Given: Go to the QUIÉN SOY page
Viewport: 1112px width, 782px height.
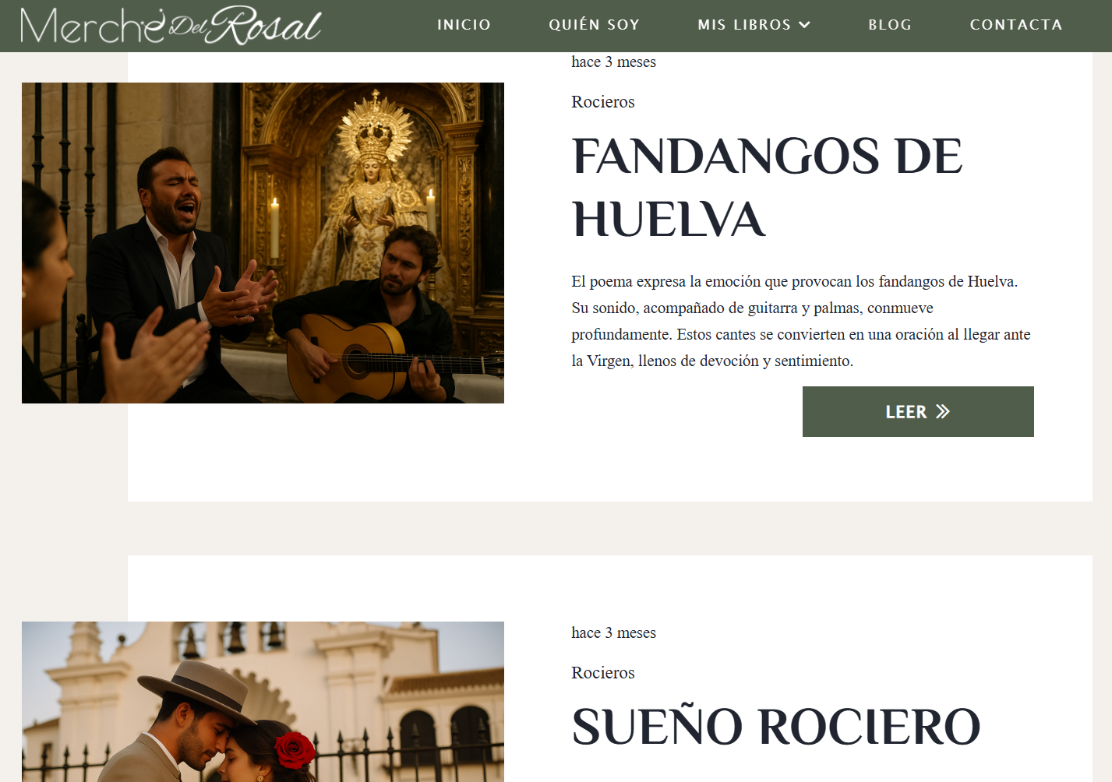Looking at the screenshot, I should (595, 25).
